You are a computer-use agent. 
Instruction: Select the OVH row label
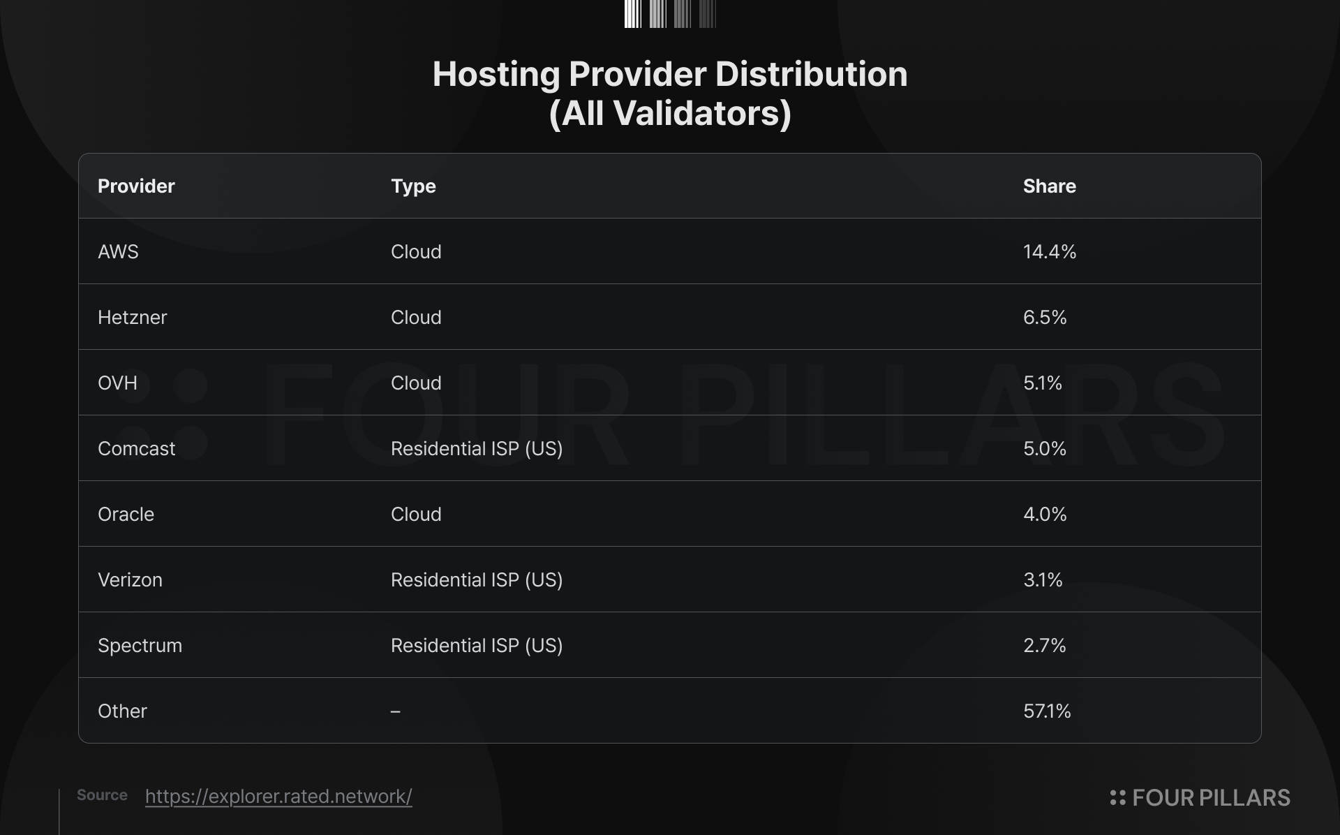point(117,383)
